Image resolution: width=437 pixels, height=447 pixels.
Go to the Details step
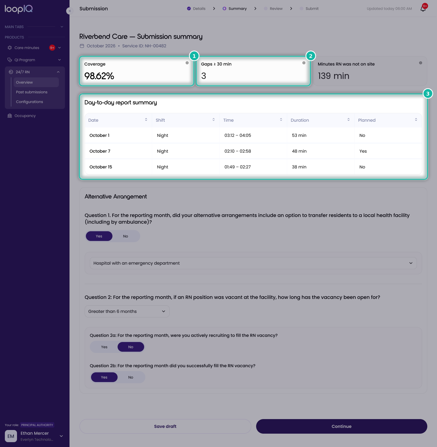coord(196,8)
